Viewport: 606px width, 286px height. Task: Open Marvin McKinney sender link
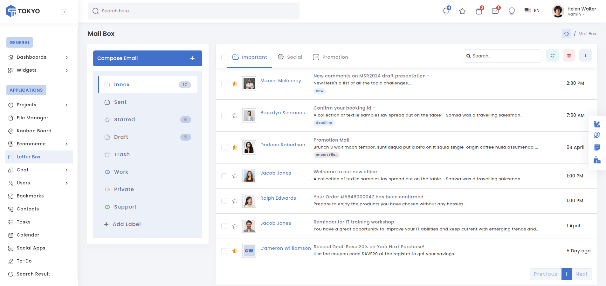(x=281, y=81)
